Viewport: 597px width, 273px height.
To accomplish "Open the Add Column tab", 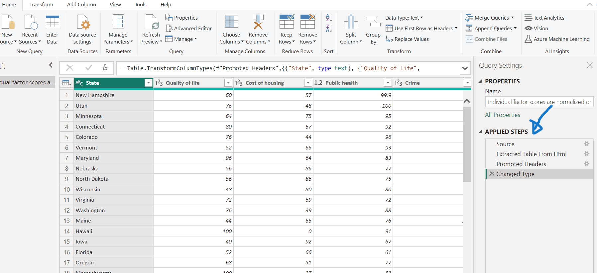I will 81,5.
